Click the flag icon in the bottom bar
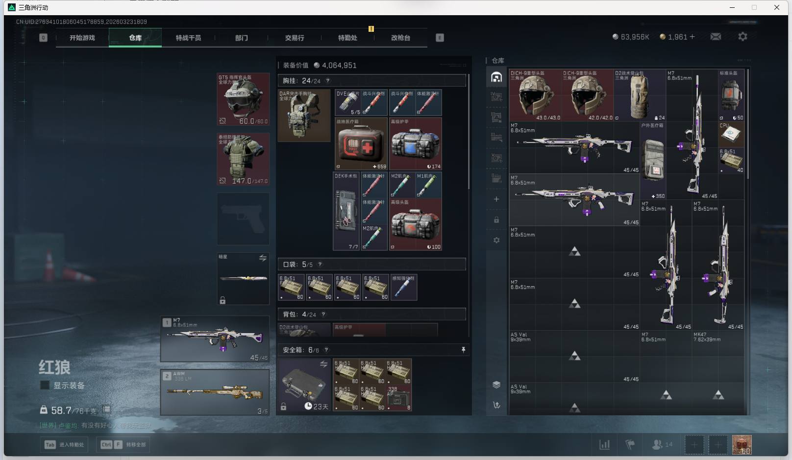The height and width of the screenshot is (460, 792). (630, 445)
